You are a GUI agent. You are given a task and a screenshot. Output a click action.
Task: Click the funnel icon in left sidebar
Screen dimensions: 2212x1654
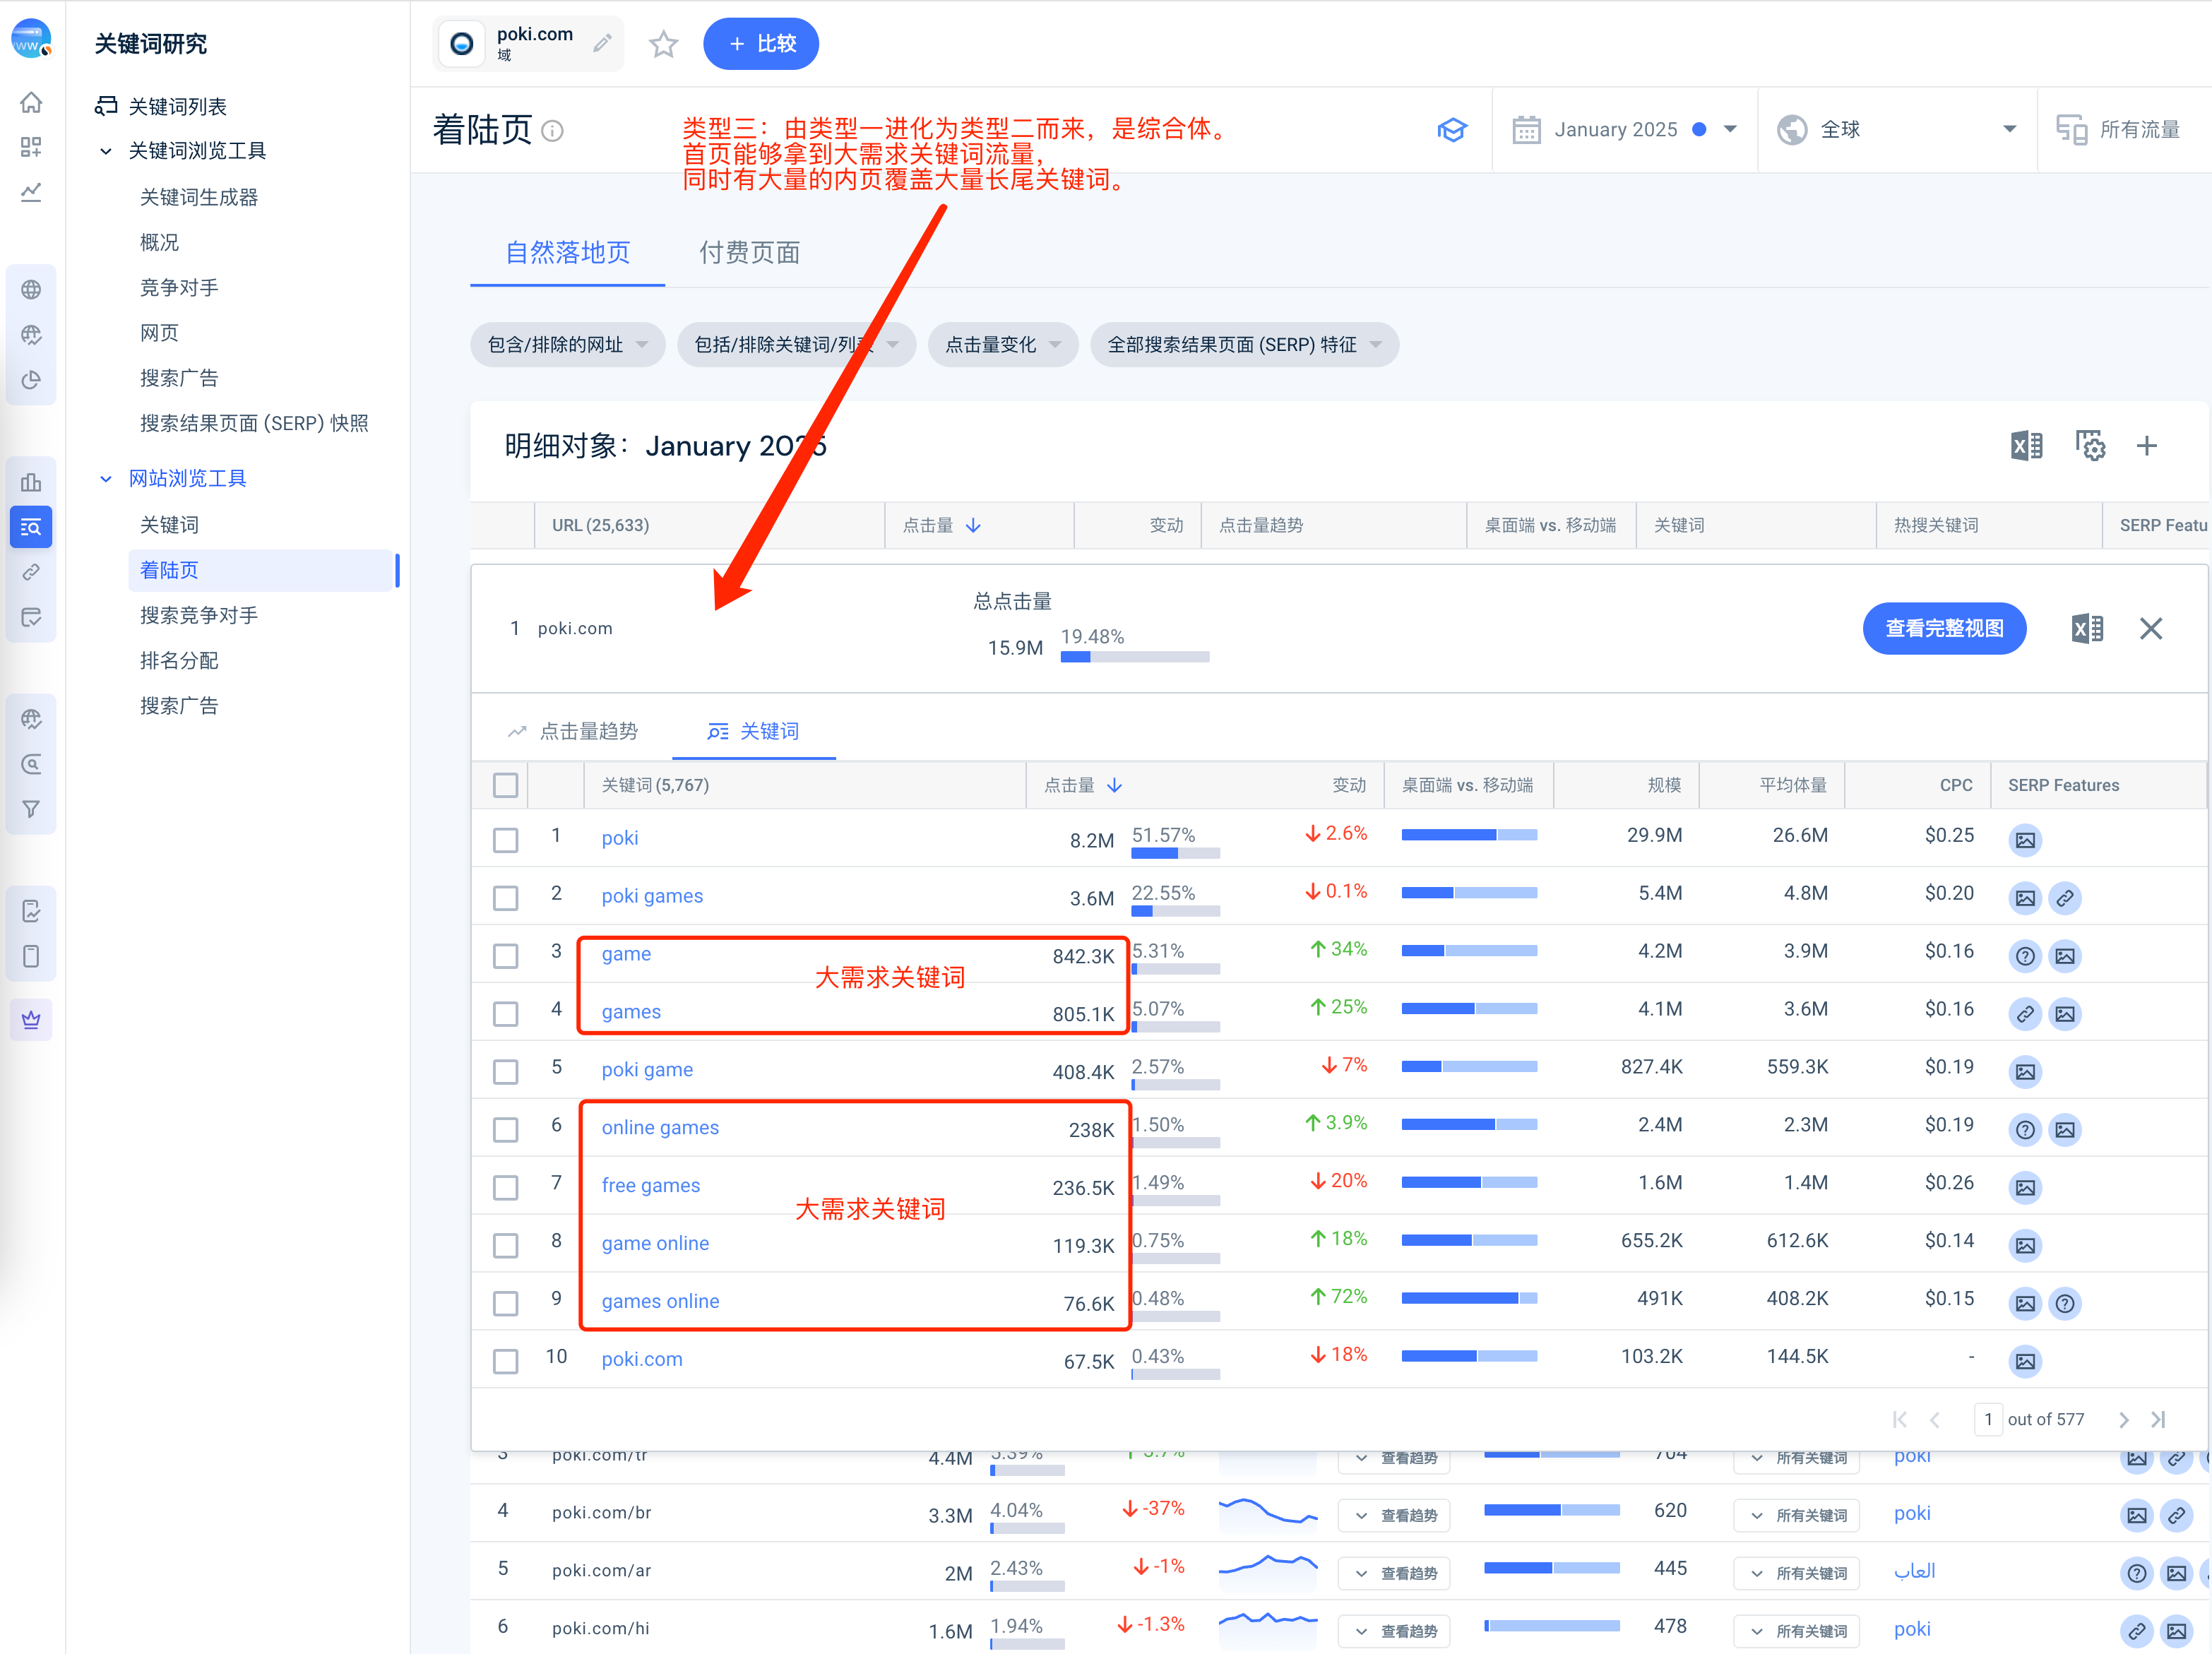(x=31, y=808)
